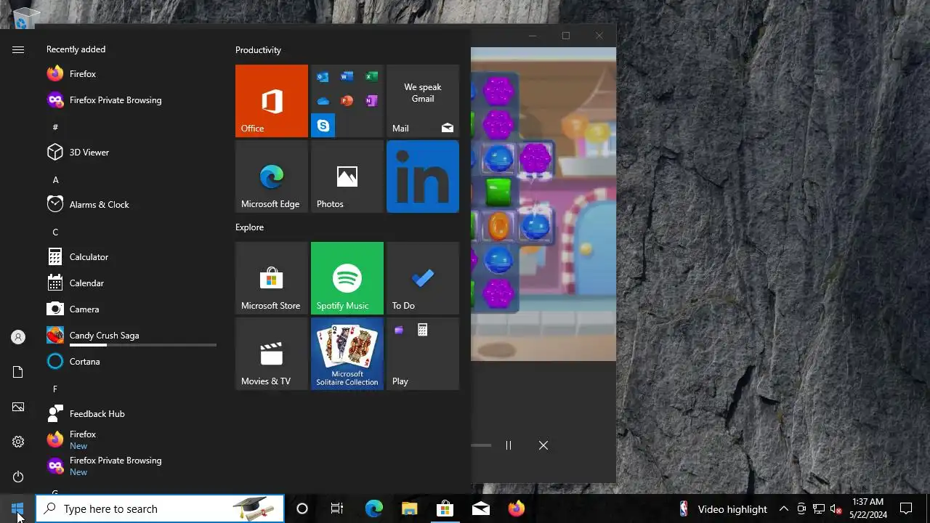Open Documents icon in Start sidebar
Image resolution: width=930 pixels, height=523 pixels.
click(18, 372)
